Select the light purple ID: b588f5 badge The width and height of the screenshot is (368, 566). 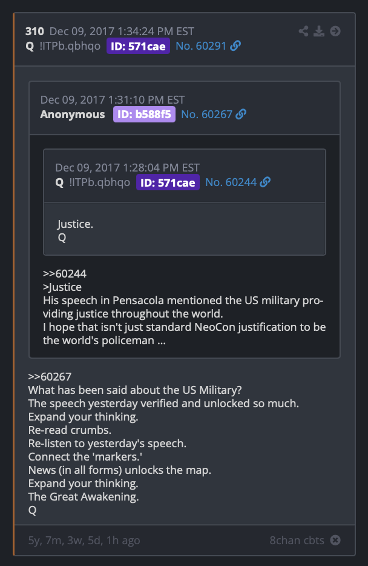[144, 114]
